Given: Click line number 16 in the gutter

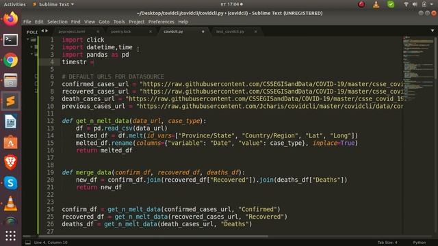Looking at the screenshot, I should (x=50, y=150).
